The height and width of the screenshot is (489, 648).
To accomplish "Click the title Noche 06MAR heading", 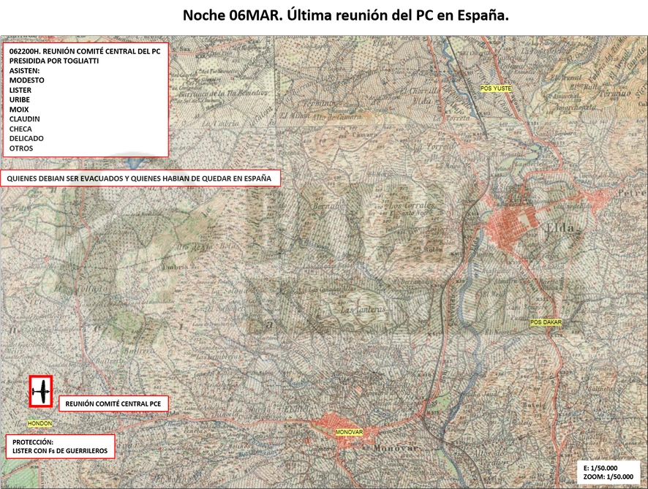I will (346, 15).
